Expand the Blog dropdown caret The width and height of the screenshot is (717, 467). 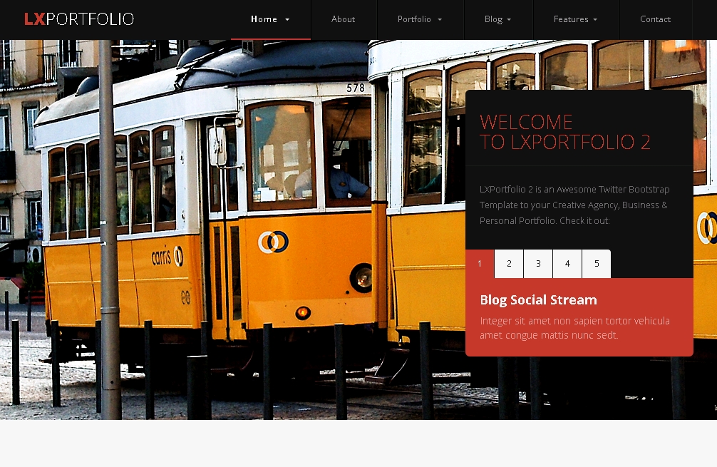[509, 20]
